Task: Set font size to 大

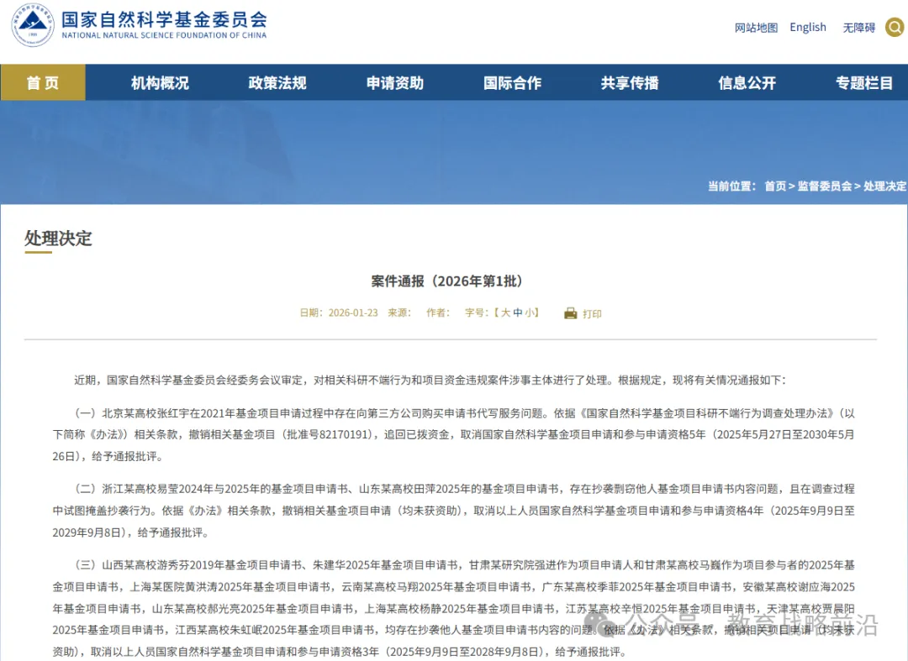Action: point(505,312)
